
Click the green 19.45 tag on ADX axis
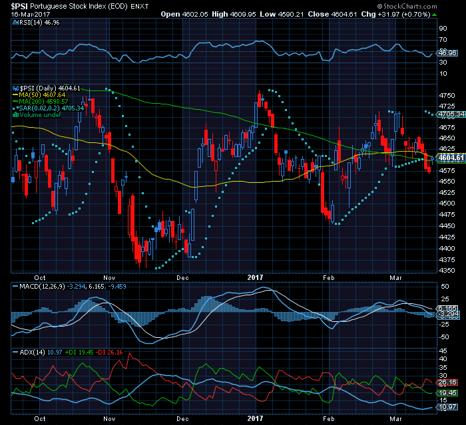click(447, 393)
